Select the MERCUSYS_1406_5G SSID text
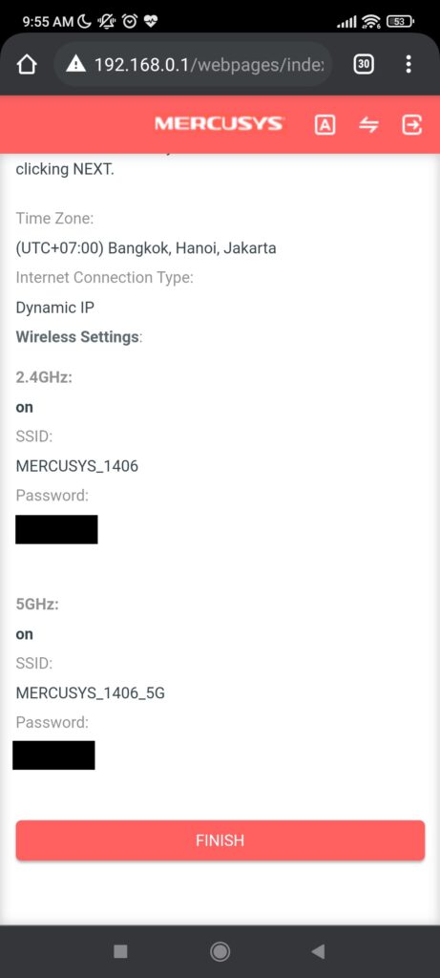This screenshot has height=978, width=440. tap(91, 693)
